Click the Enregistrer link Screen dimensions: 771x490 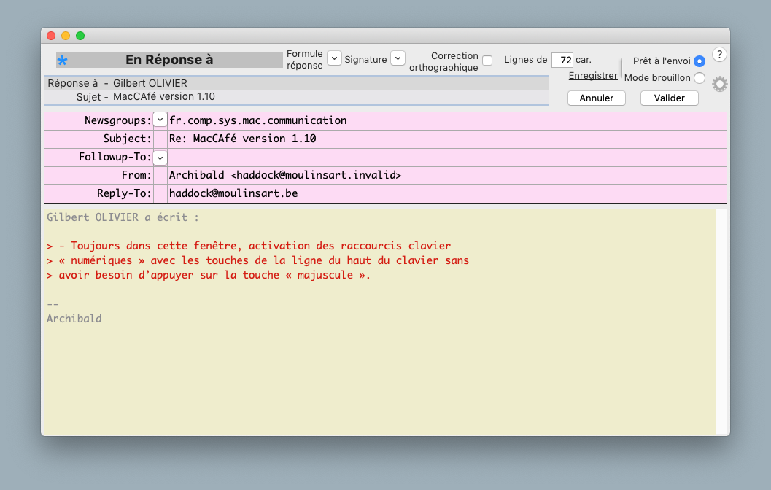(593, 76)
